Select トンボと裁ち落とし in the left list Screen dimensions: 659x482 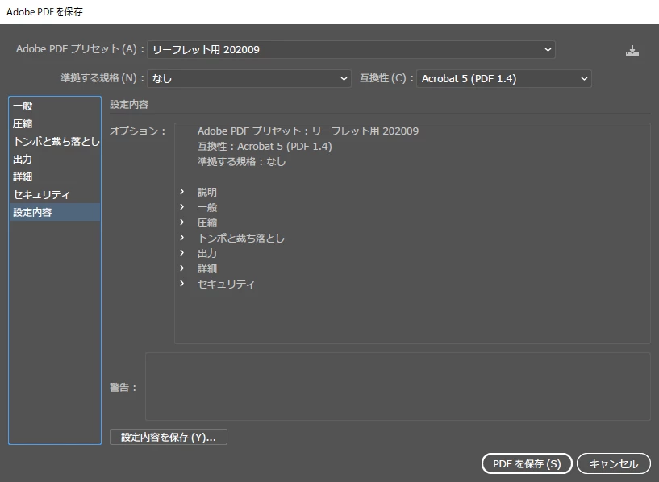click(55, 141)
